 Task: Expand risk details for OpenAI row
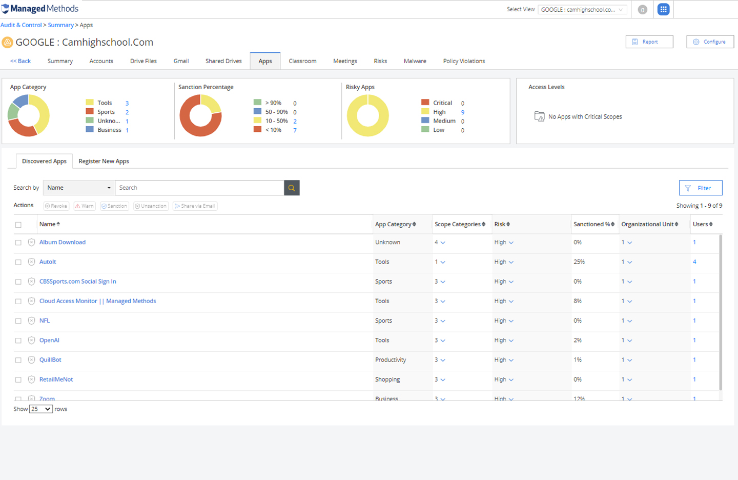(511, 341)
